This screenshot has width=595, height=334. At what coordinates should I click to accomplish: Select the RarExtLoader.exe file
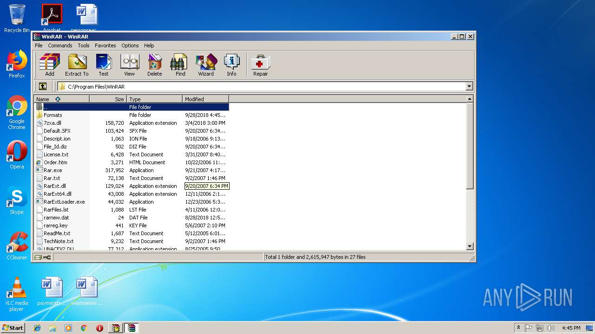[x=132, y=202]
